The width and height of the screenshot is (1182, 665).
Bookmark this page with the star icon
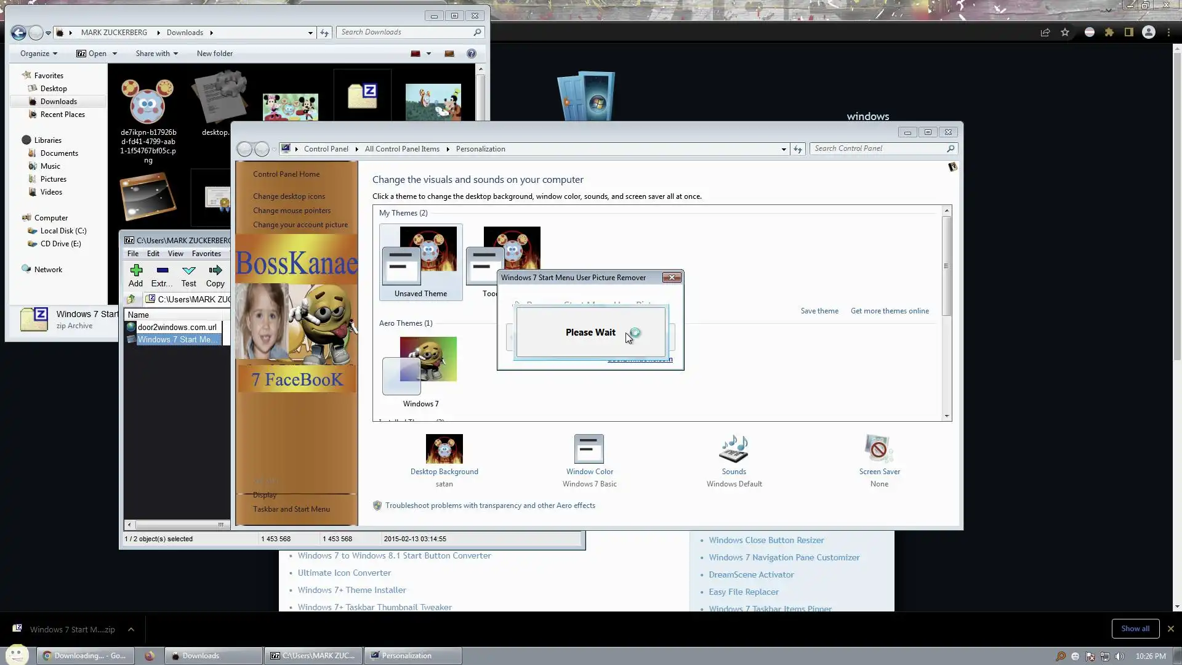(1065, 33)
